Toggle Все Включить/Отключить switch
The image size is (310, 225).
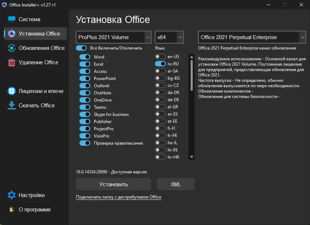coord(81,48)
